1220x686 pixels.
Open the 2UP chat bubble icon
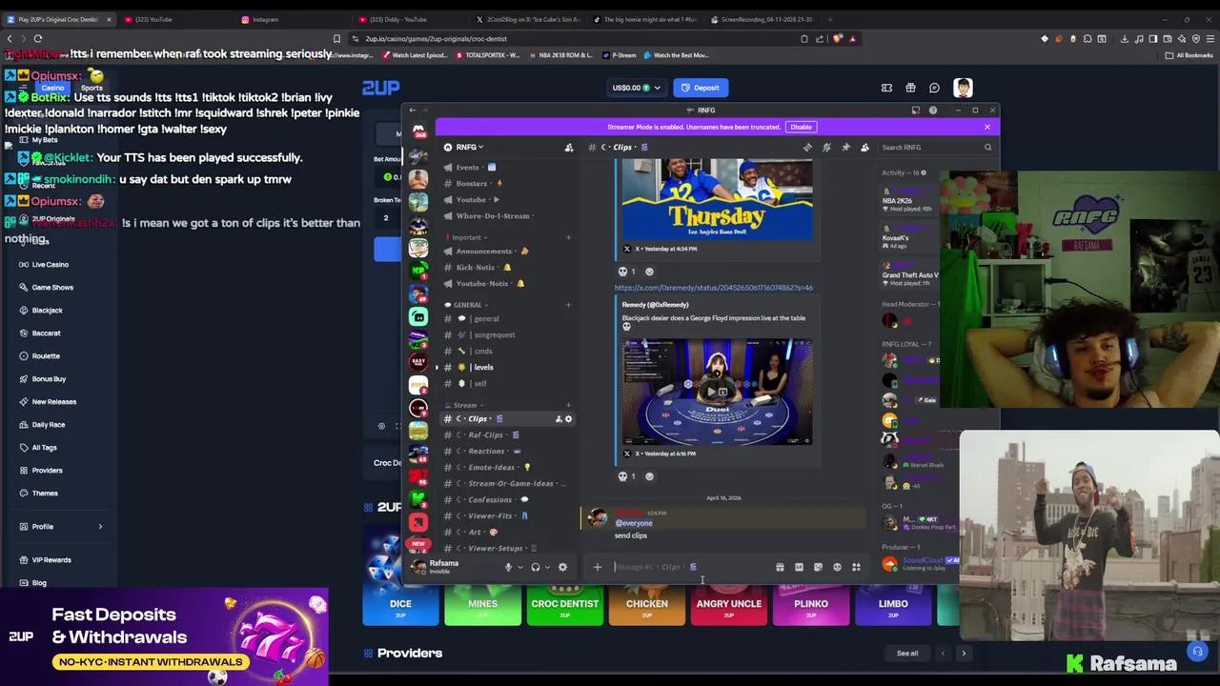point(934,88)
